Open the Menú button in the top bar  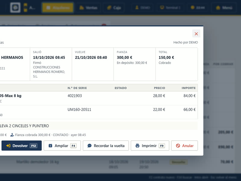tap(224, 8)
